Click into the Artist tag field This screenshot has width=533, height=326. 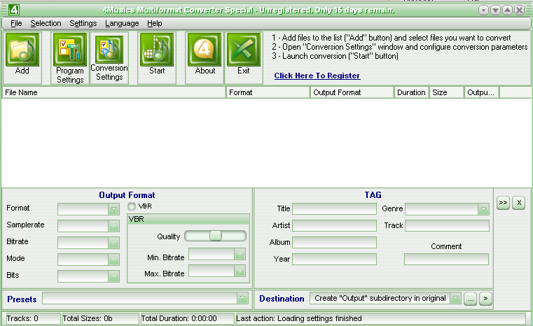coord(335,225)
